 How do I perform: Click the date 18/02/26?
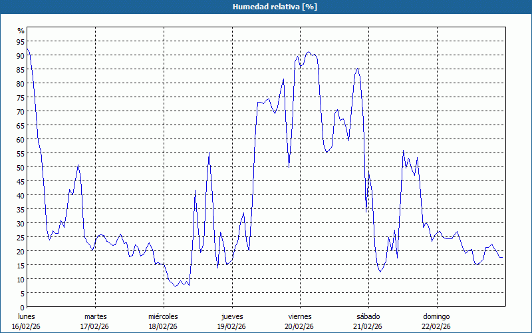[x=163, y=326]
